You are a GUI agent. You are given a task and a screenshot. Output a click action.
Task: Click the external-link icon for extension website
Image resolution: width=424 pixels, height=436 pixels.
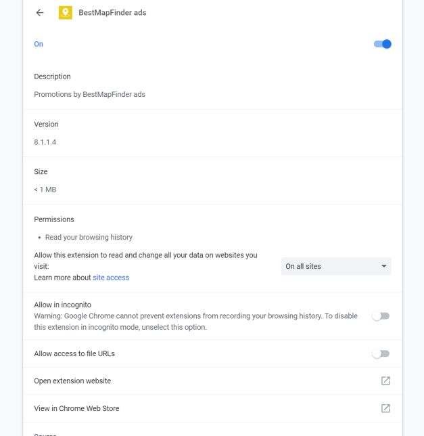[x=385, y=381]
